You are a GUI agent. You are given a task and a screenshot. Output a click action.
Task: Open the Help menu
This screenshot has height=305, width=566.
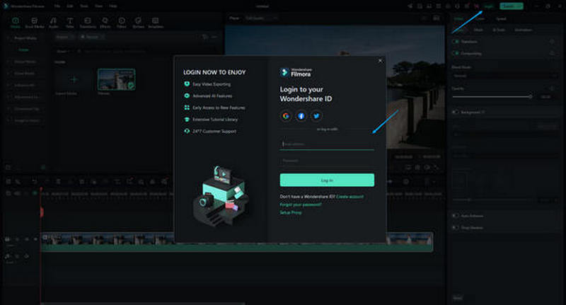click(113, 6)
